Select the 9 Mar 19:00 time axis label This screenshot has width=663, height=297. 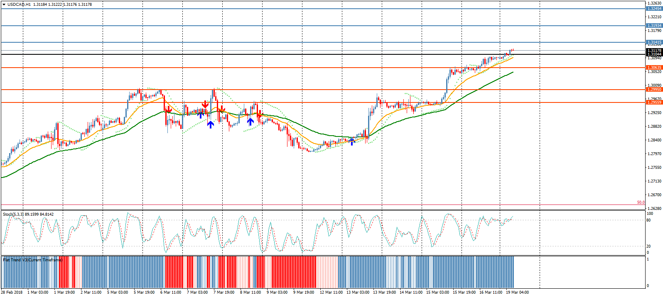click(x=304, y=292)
